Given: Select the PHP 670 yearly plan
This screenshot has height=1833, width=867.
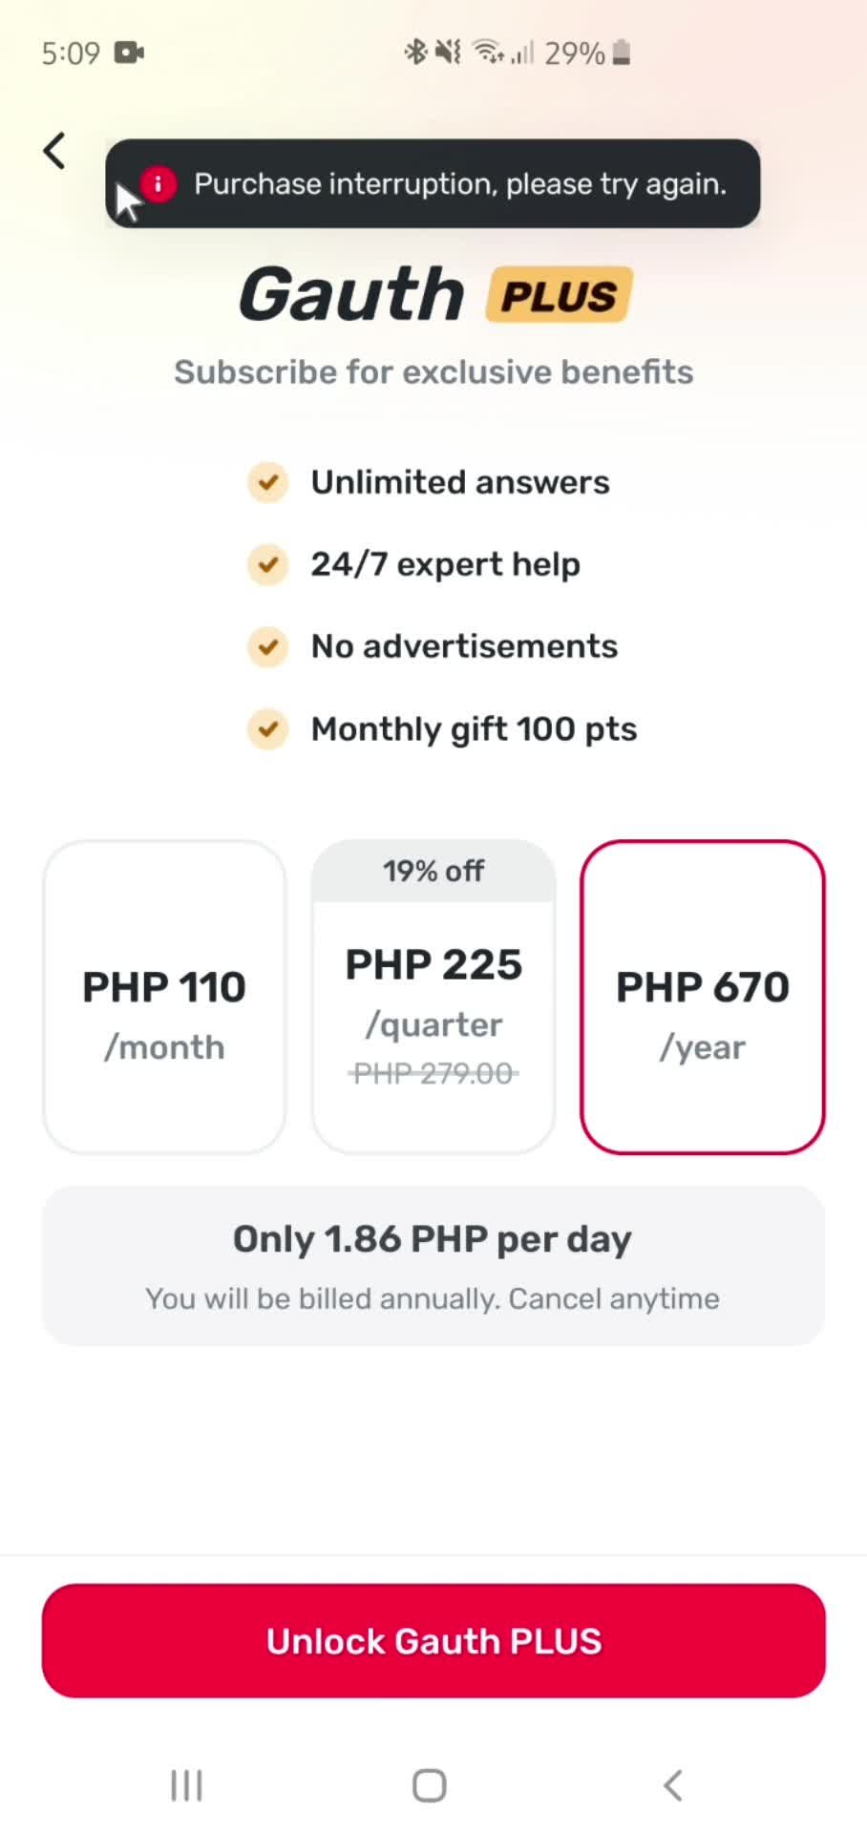Looking at the screenshot, I should (x=703, y=998).
